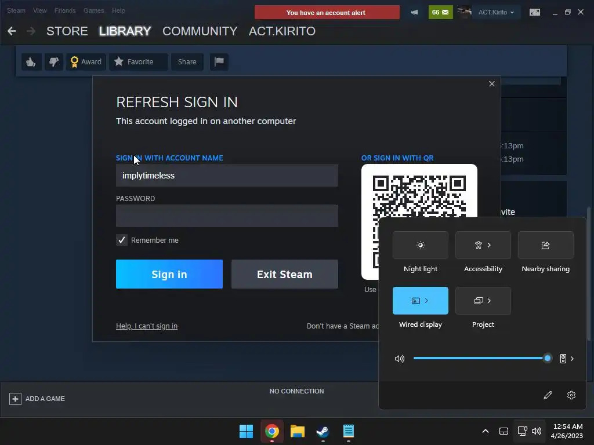Image resolution: width=594 pixels, height=445 pixels.
Task: Open the clock showing 12:54 AM
Action: point(567,431)
